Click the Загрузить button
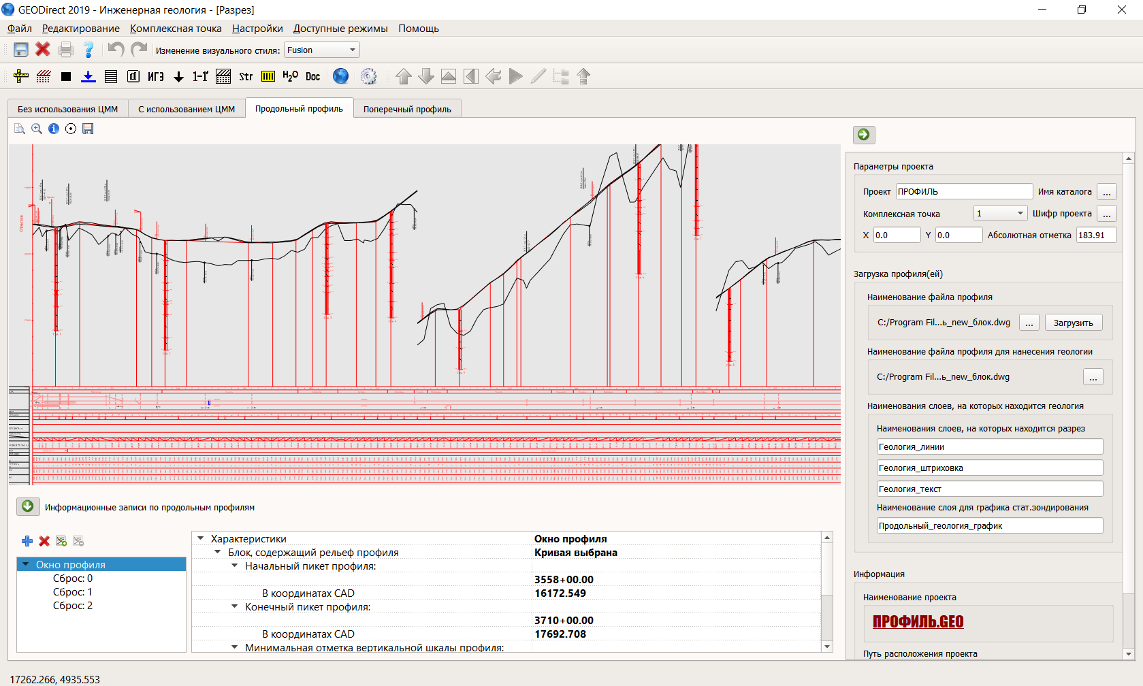Screen dimensions: 1143x686 [1074, 323]
